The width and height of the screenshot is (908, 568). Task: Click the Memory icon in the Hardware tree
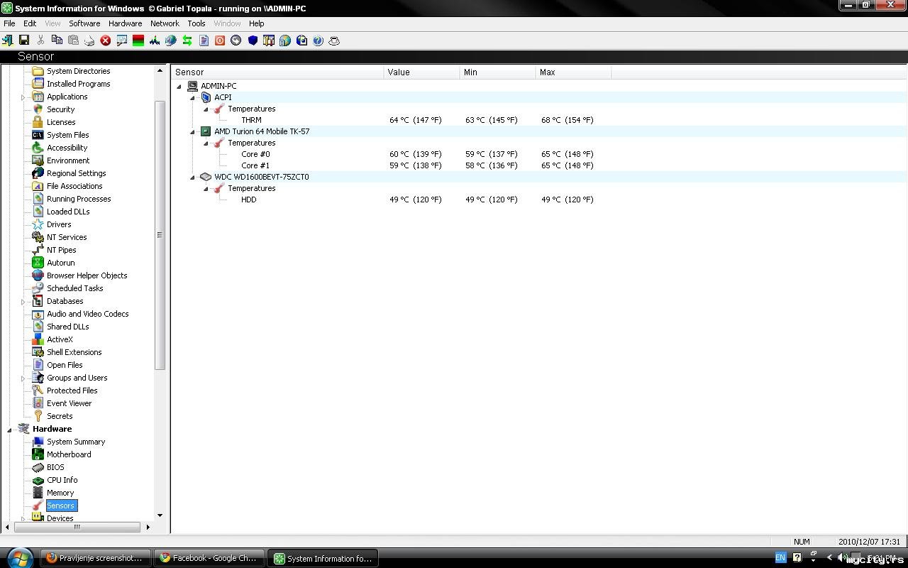[38, 493]
